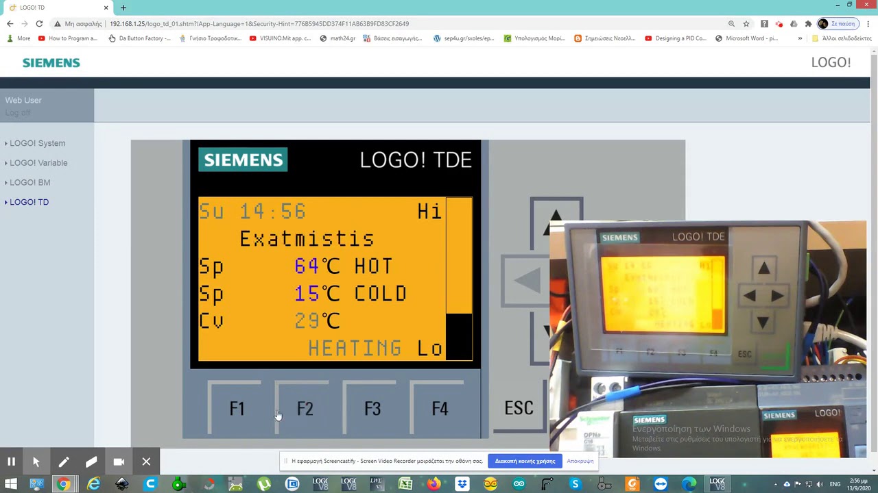878x493 pixels.
Task: Open the extensions puzzle icon
Action: pyautogui.click(x=808, y=23)
